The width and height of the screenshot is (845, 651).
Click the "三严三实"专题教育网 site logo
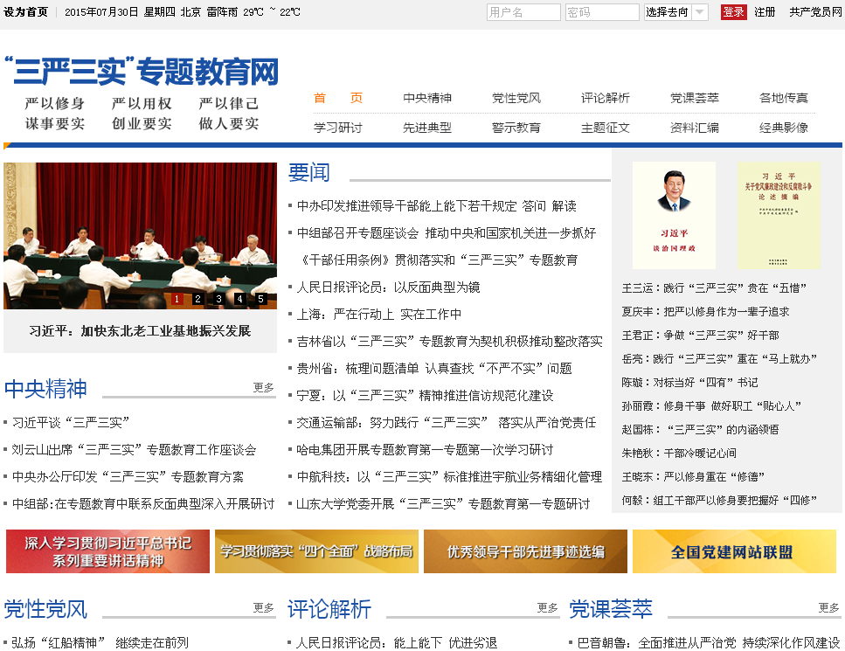(142, 71)
